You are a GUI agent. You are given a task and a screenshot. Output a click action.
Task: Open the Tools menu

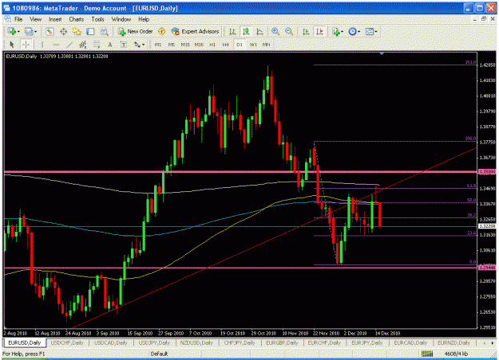[97, 19]
